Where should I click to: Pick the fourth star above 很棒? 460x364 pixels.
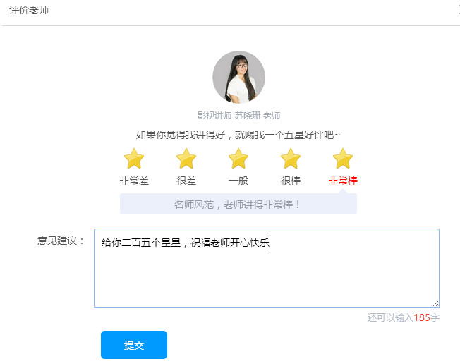(291, 159)
